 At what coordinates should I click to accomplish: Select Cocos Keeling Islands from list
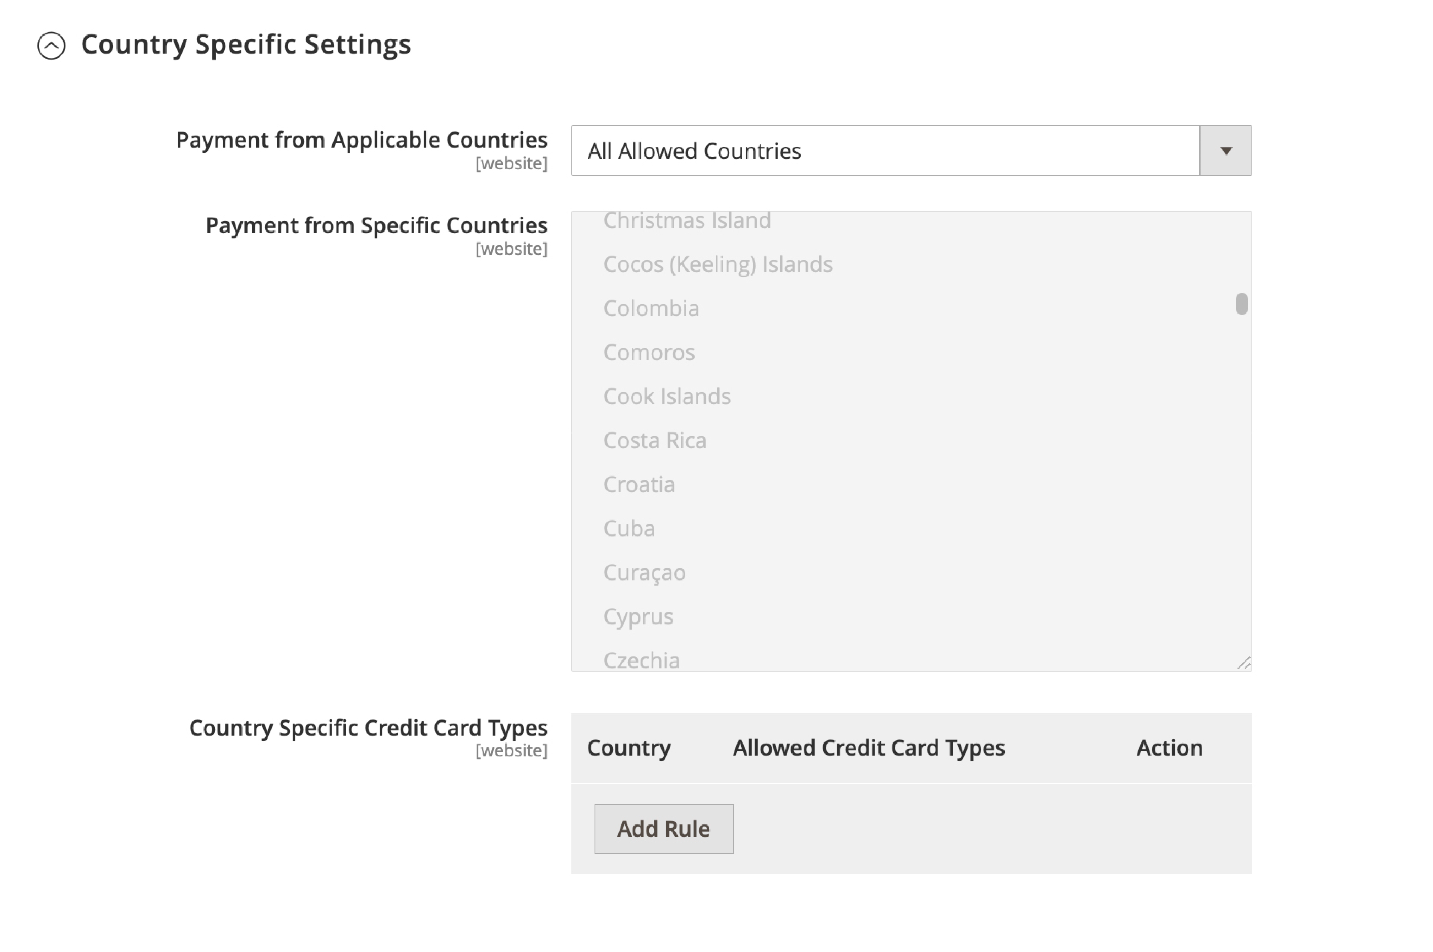coord(718,264)
